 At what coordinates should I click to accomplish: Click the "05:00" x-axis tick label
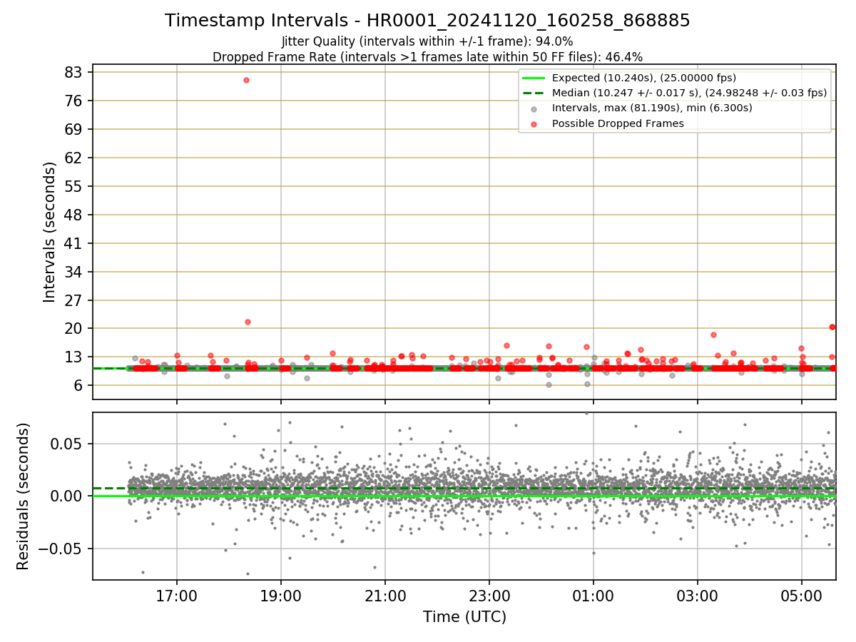(802, 595)
